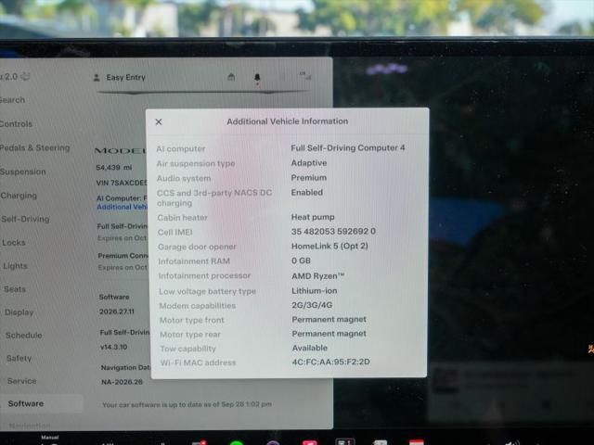Select the 'AMD Ryzen' processor value

(317, 276)
